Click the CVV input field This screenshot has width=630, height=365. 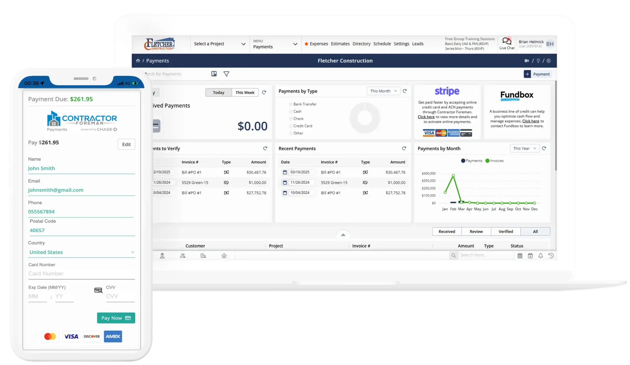[120, 297]
